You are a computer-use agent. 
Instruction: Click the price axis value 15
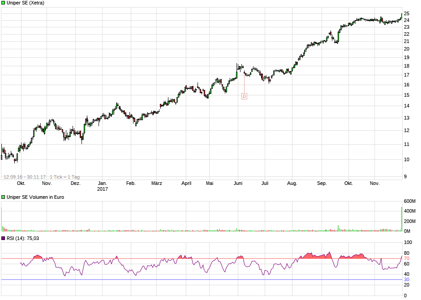click(x=407, y=95)
